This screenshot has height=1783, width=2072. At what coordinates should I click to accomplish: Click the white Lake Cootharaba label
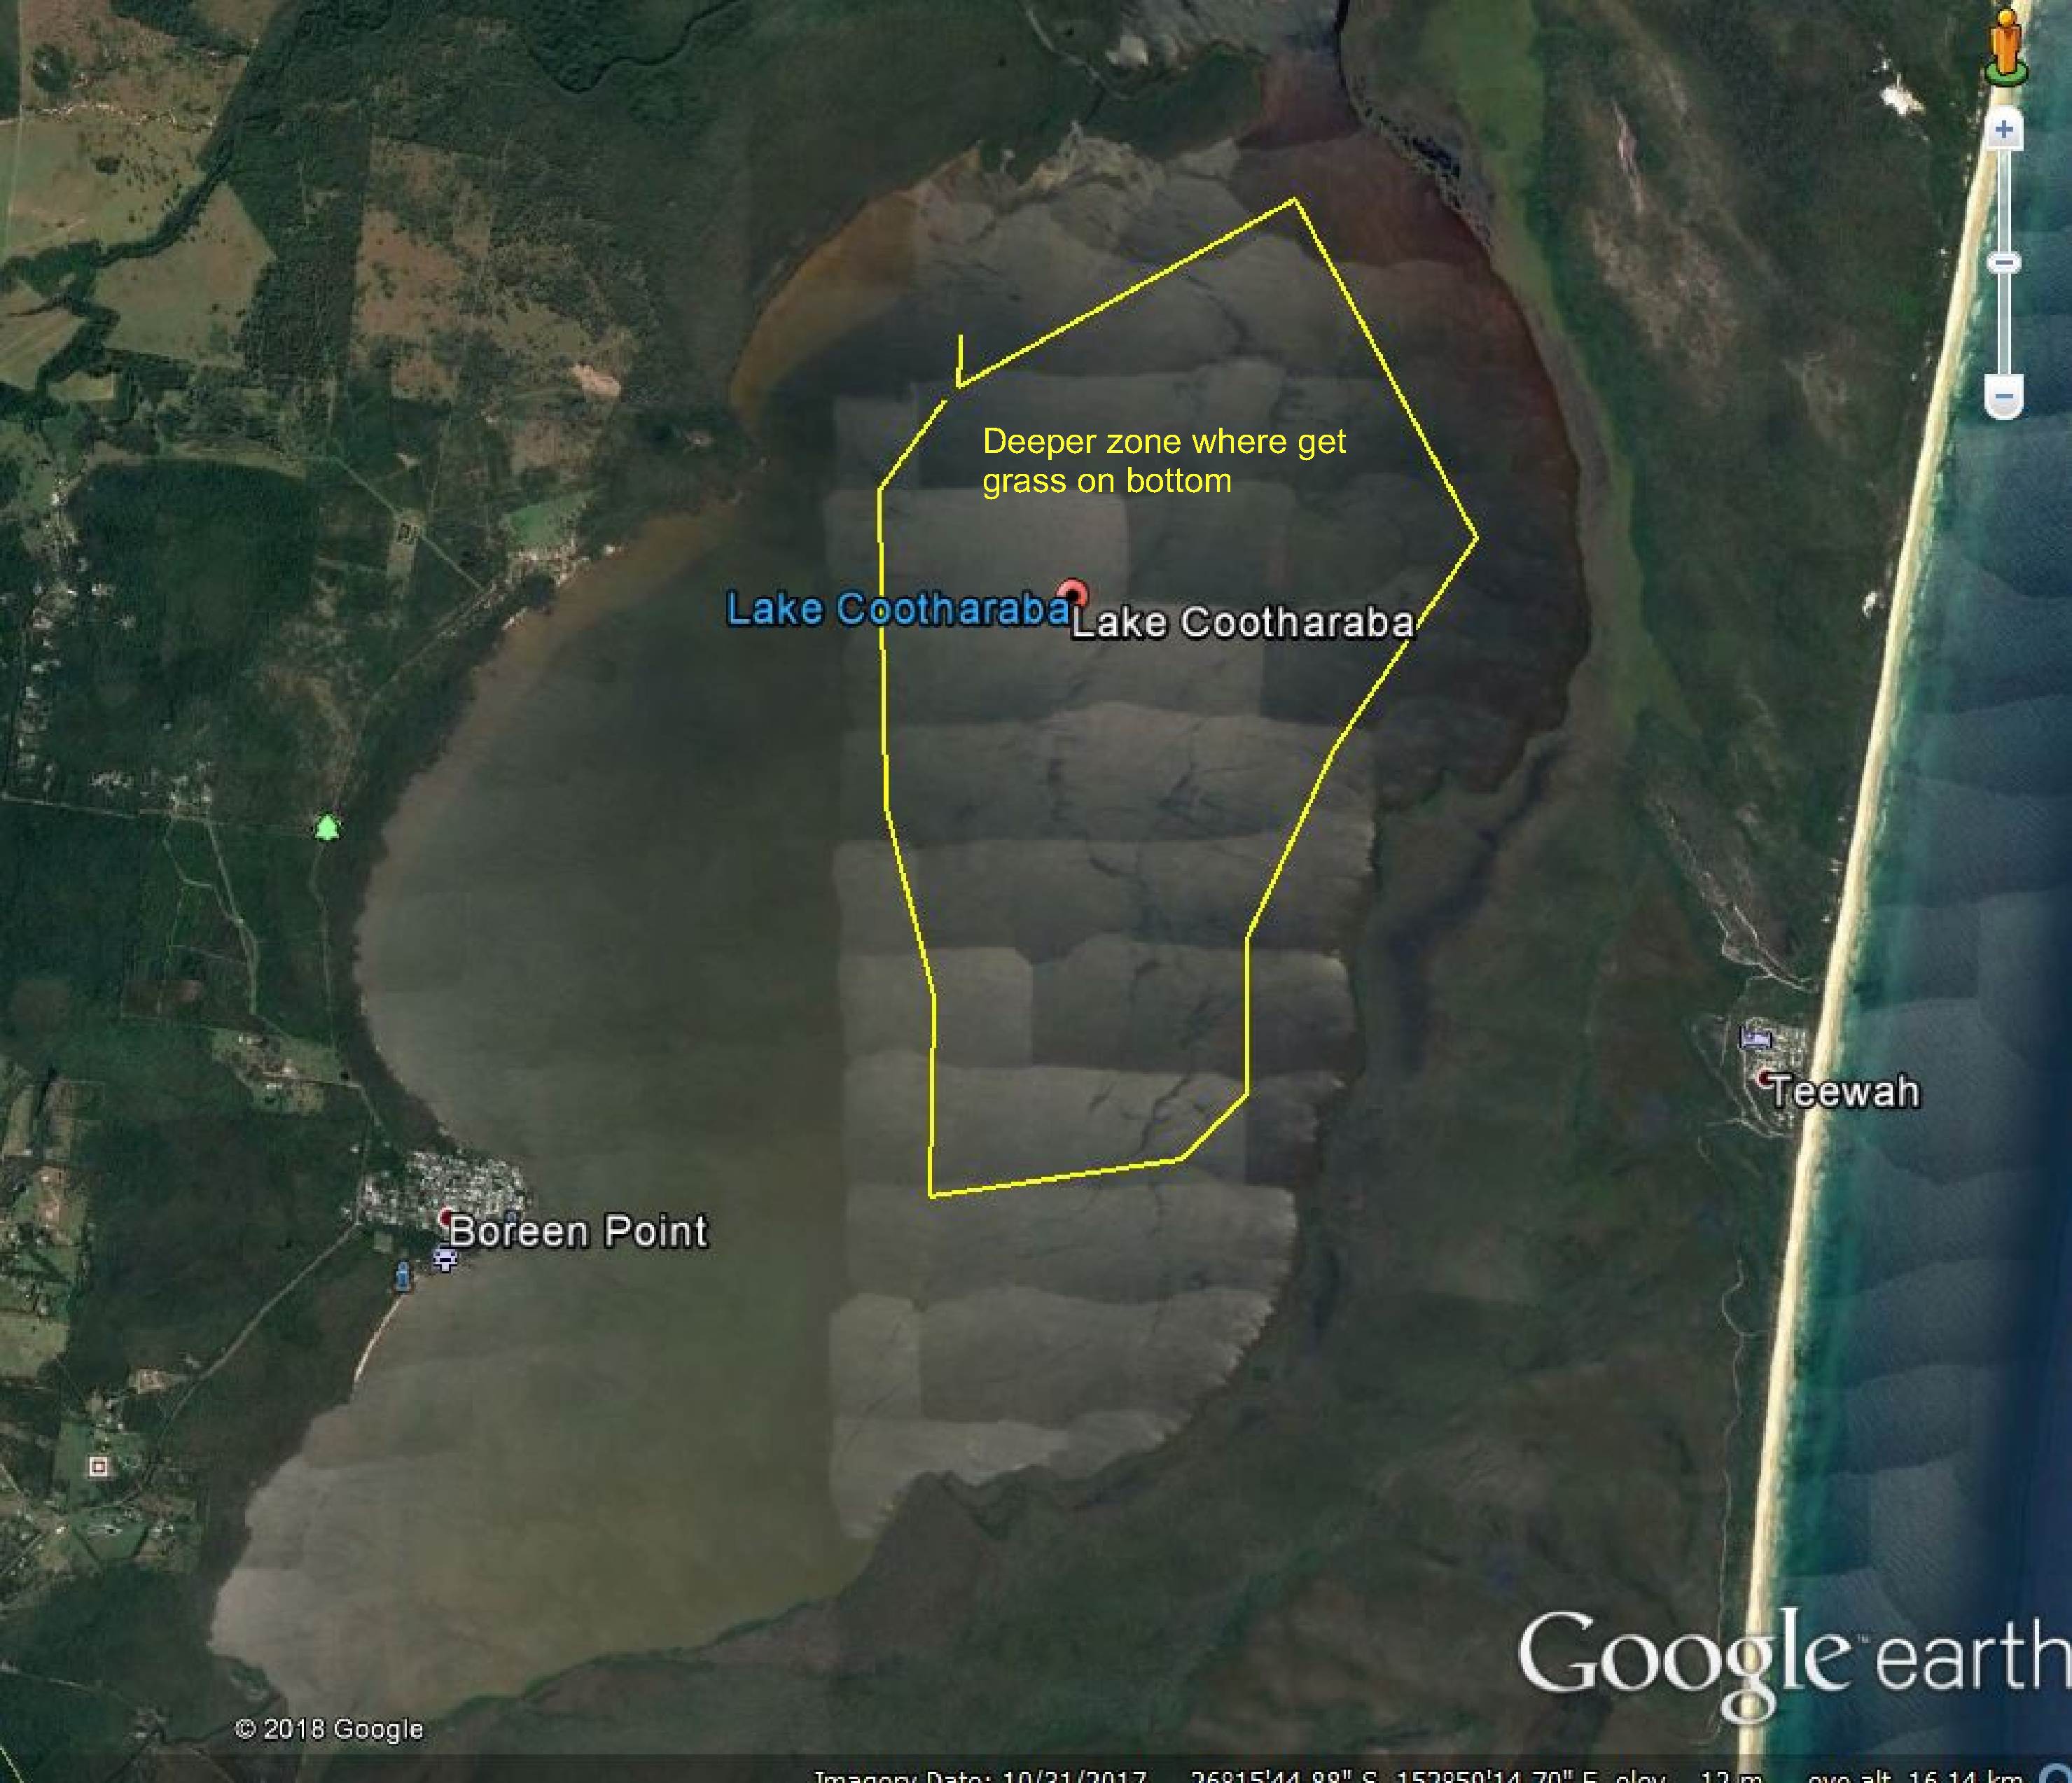(x=1243, y=622)
